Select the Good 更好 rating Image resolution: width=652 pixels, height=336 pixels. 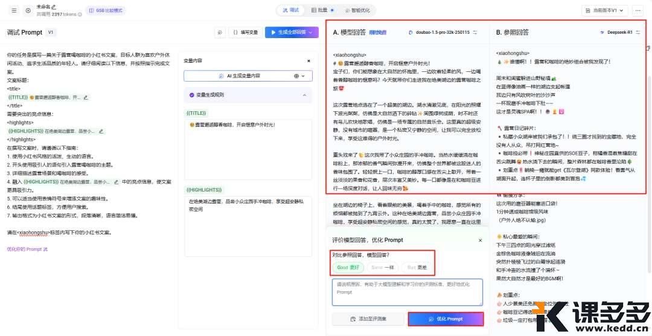[x=348, y=267]
